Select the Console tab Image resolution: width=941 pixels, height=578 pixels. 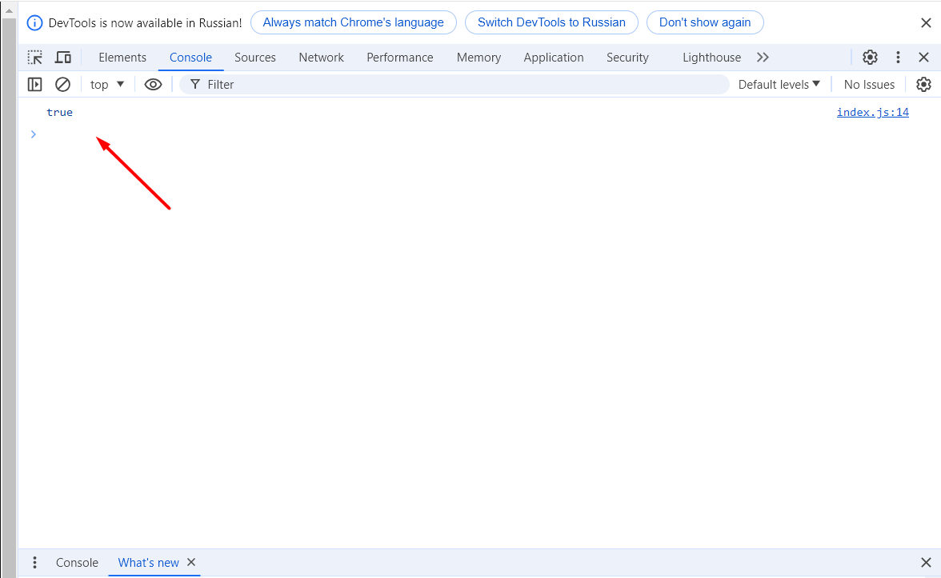190,58
